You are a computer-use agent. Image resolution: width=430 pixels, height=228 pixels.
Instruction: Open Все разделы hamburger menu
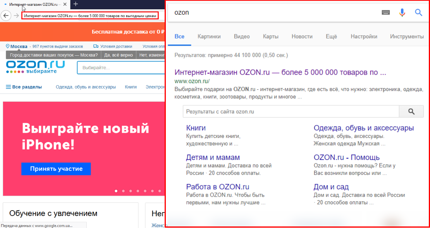[x=24, y=87]
